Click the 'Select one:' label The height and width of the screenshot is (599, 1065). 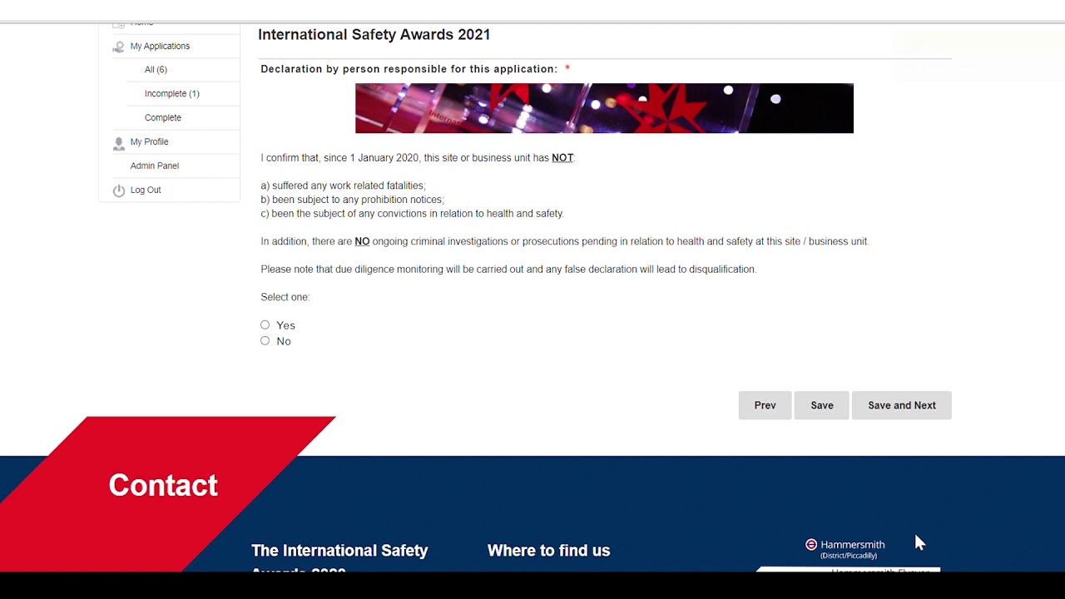pos(285,297)
